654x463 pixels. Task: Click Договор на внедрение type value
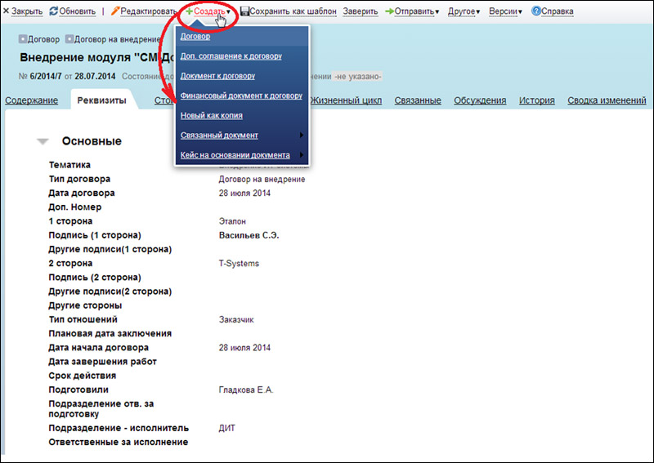click(262, 179)
